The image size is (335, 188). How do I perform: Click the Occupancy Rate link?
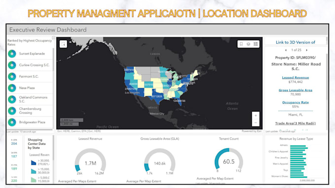tap(296, 103)
